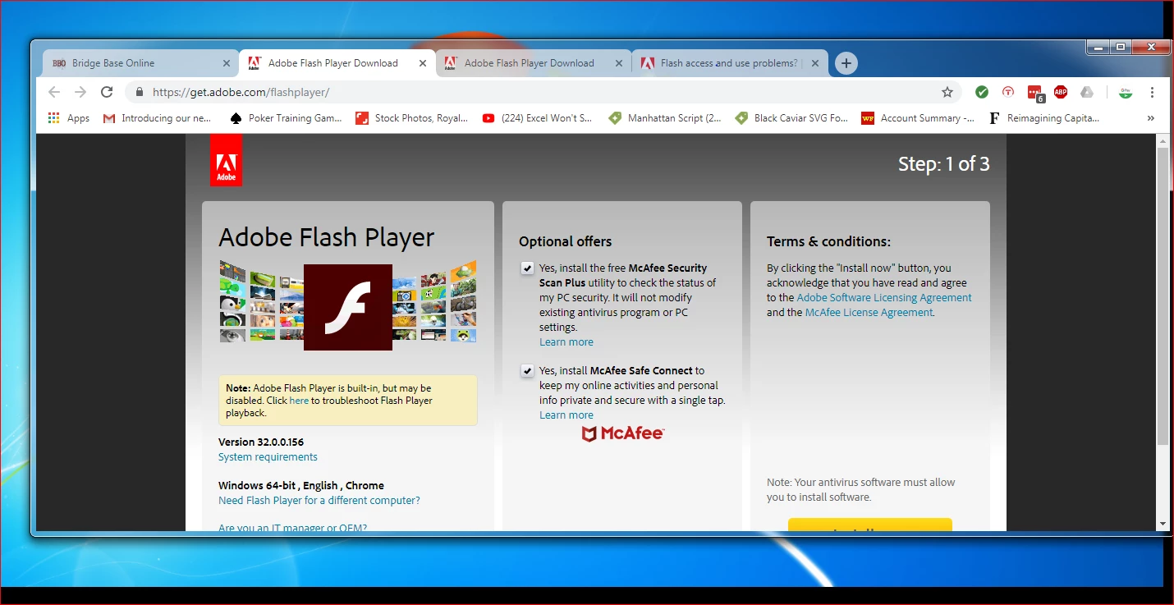Open the Black Caviar SVG Fo... bookmark
The height and width of the screenshot is (605, 1174).
(x=791, y=118)
